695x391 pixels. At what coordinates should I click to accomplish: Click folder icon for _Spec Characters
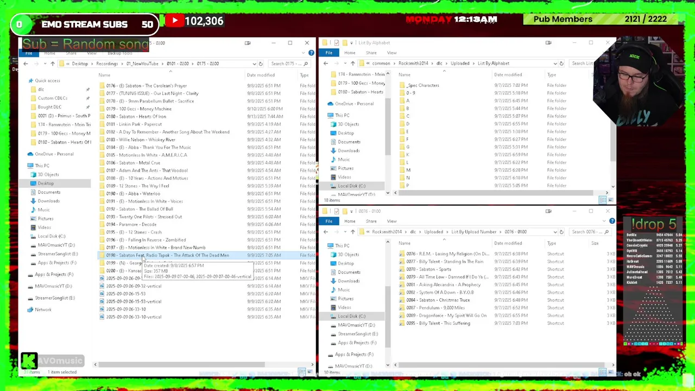coord(402,85)
